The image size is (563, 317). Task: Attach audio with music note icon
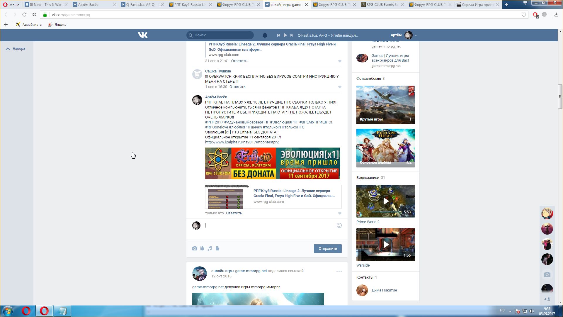point(210,248)
